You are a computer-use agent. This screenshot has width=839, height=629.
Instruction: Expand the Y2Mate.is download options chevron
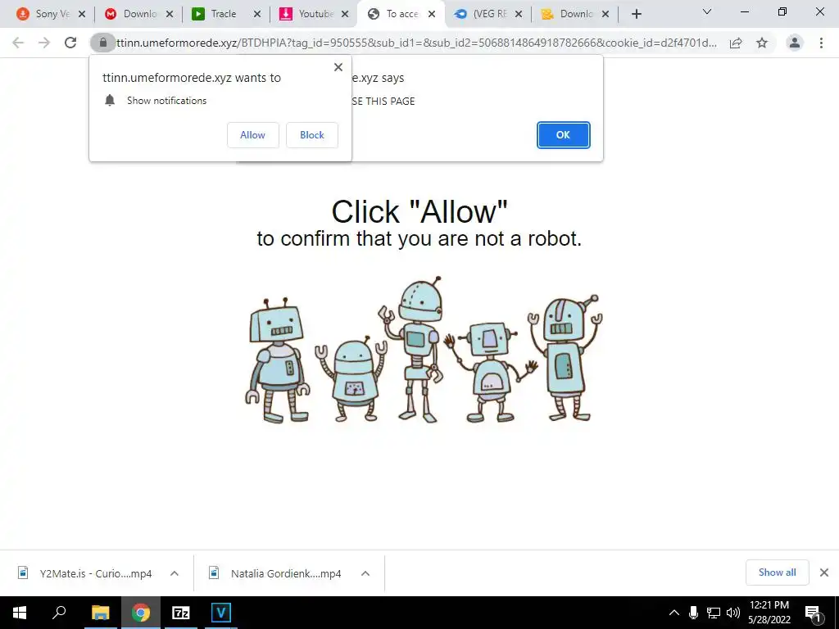[x=175, y=573]
